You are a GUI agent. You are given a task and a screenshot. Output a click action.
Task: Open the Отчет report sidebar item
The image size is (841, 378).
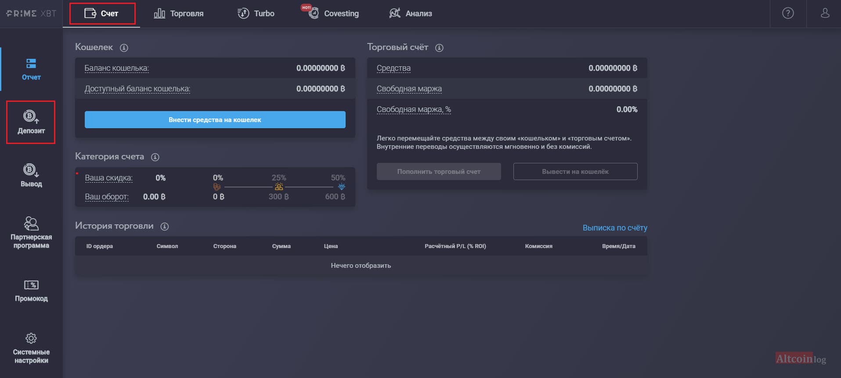tap(31, 69)
